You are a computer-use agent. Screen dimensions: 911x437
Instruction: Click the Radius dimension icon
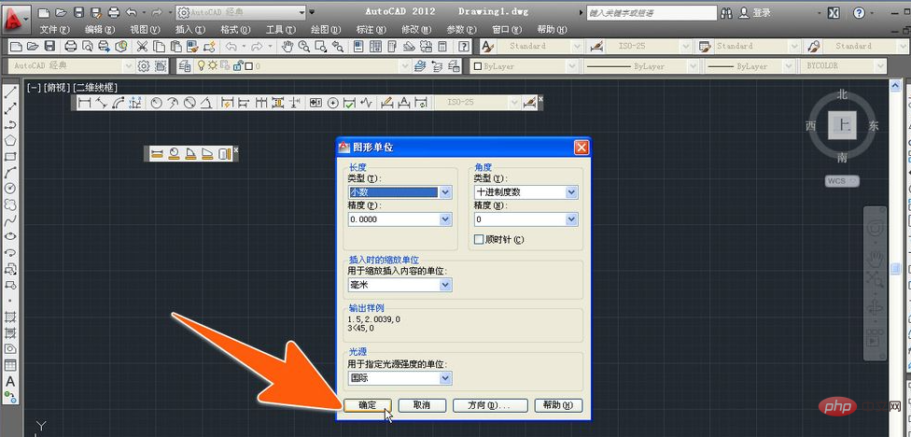156,103
